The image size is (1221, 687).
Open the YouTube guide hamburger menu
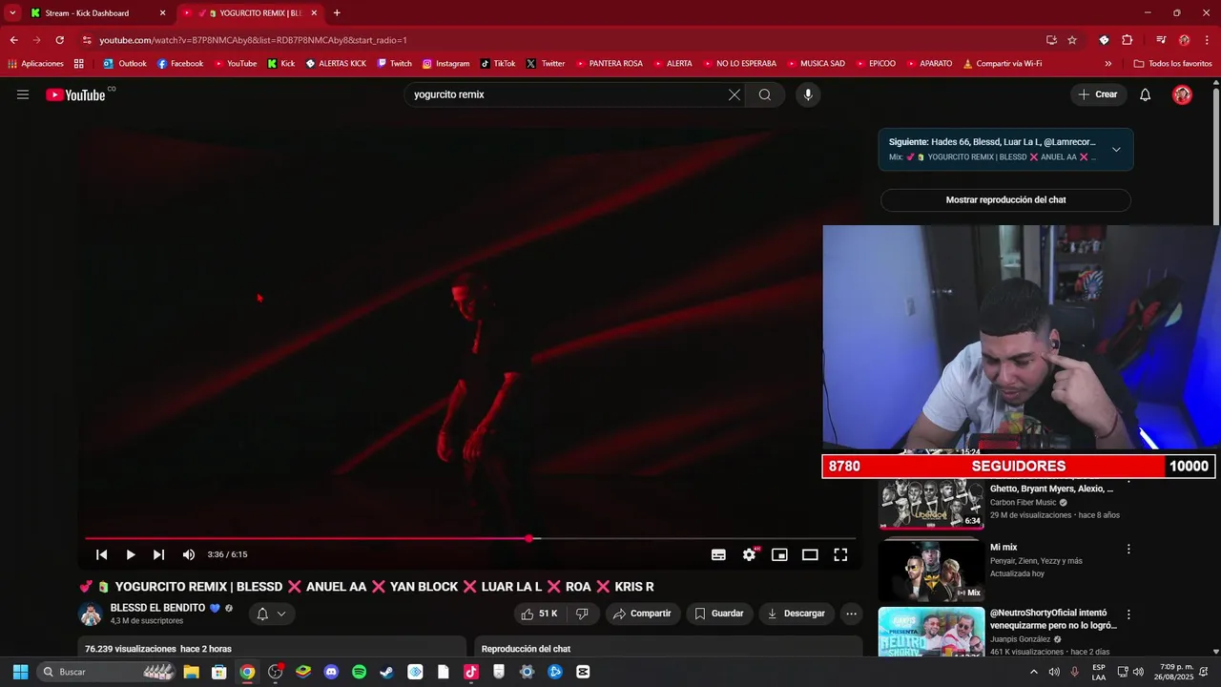(23, 94)
